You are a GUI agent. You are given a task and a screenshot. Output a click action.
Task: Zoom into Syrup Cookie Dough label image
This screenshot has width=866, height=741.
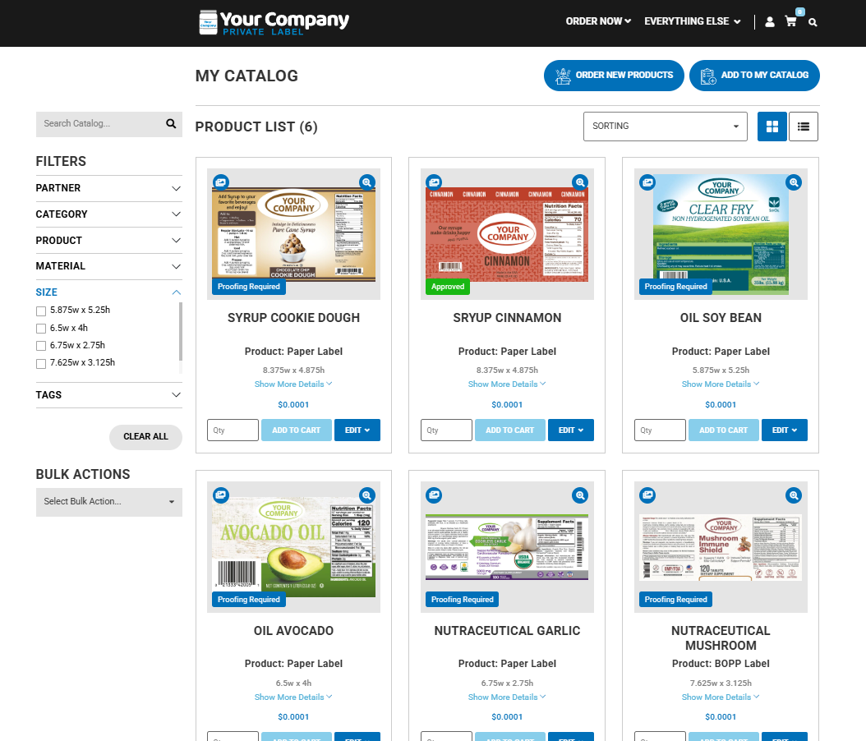(366, 182)
